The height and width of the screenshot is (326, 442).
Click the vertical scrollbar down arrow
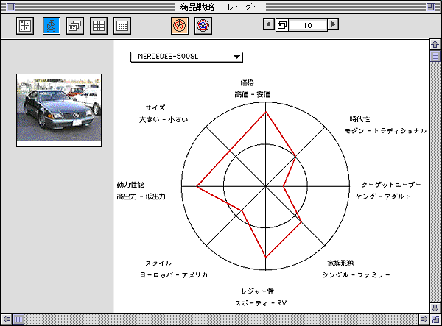(x=435, y=308)
